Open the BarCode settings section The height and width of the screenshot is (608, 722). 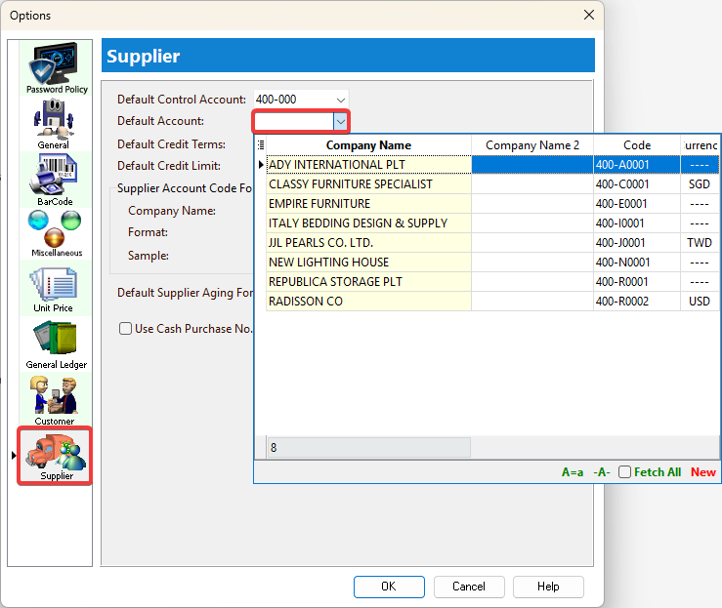(54, 178)
